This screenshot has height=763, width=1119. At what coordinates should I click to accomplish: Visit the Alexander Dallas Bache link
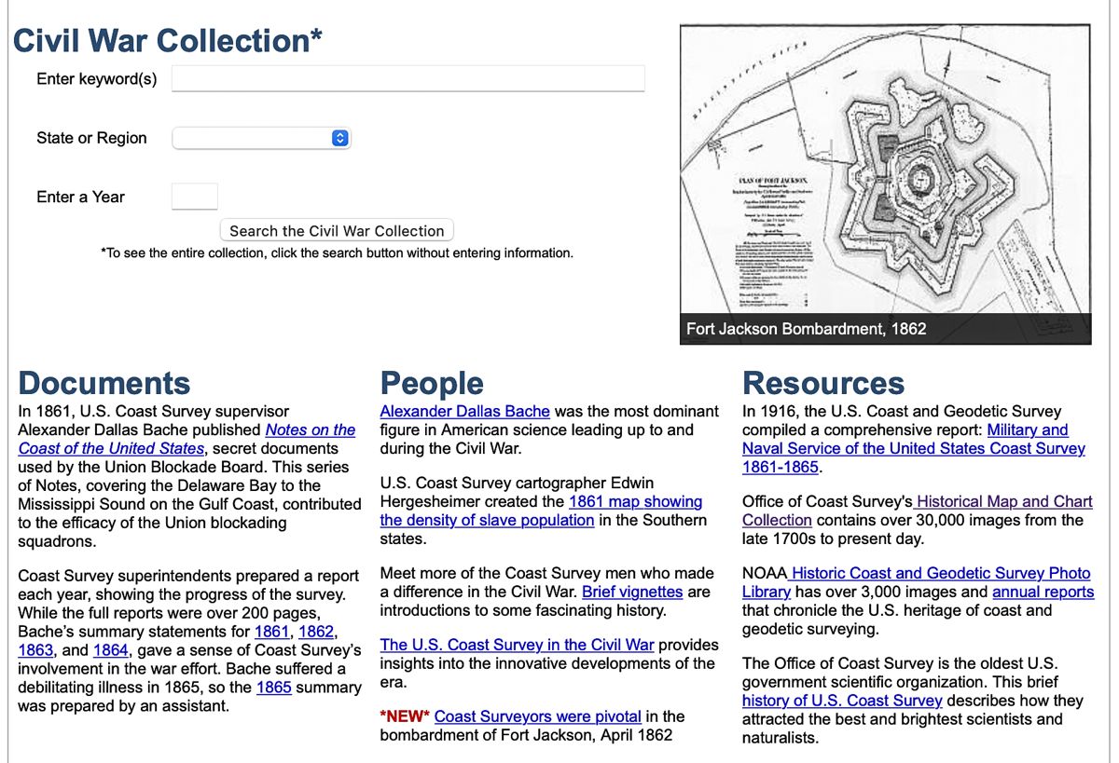click(465, 411)
